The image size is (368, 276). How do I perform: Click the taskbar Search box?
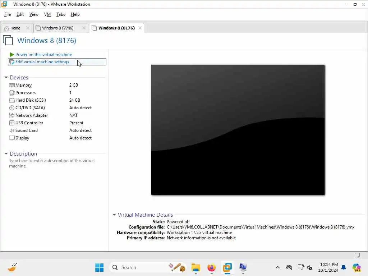148,267
